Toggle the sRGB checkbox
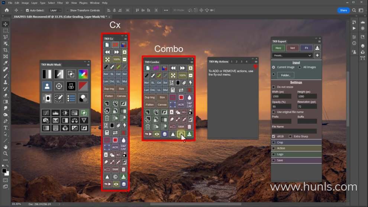The image size is (368, 207). point(274,136)
